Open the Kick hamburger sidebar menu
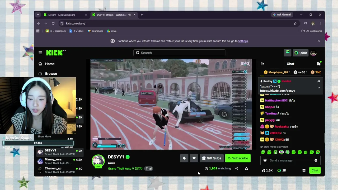 click(x=40, y=53)
